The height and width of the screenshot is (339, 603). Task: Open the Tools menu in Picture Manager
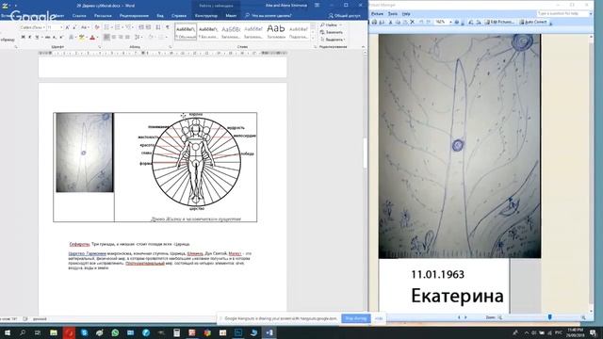pos(392,13)
